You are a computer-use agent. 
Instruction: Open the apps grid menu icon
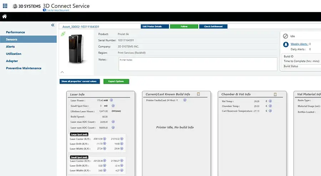(x=5, y=6)
